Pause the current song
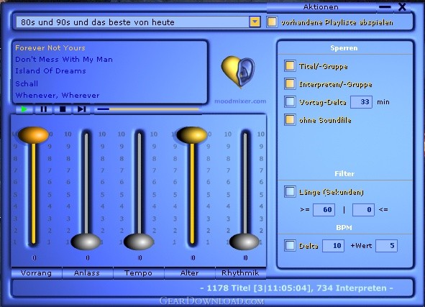Image resolution: width=425 pixels, height=307 pixels. tap(43, 109)
